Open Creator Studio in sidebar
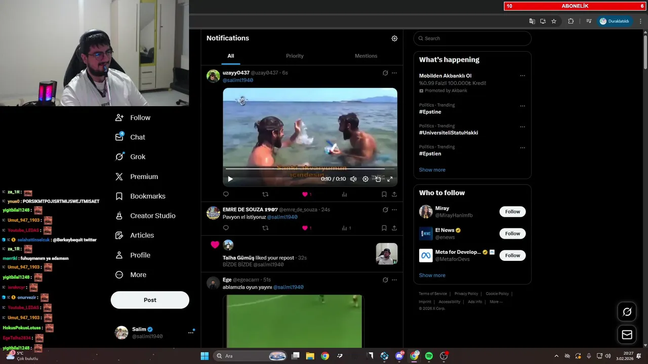The image size is (648, 364). (x=145, y=215)
